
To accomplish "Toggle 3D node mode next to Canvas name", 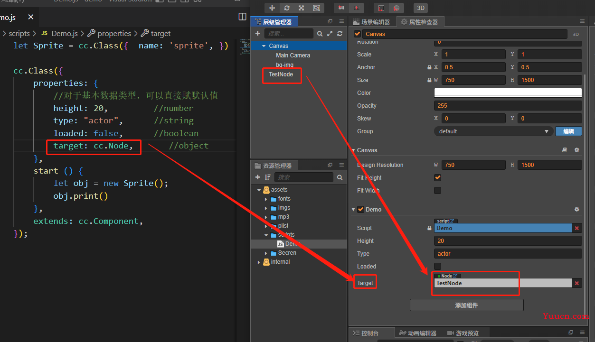I will coord(576,34).
